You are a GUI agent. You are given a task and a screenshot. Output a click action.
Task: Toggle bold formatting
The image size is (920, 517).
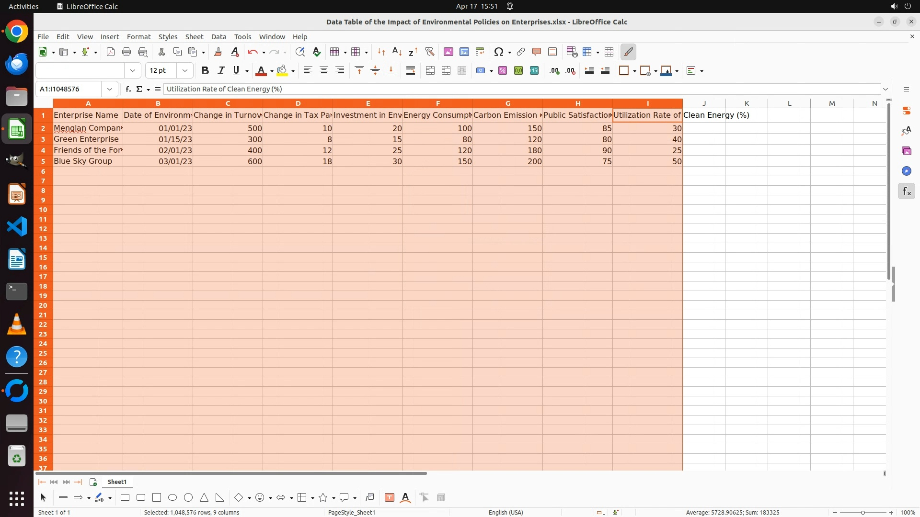[205, 71]
